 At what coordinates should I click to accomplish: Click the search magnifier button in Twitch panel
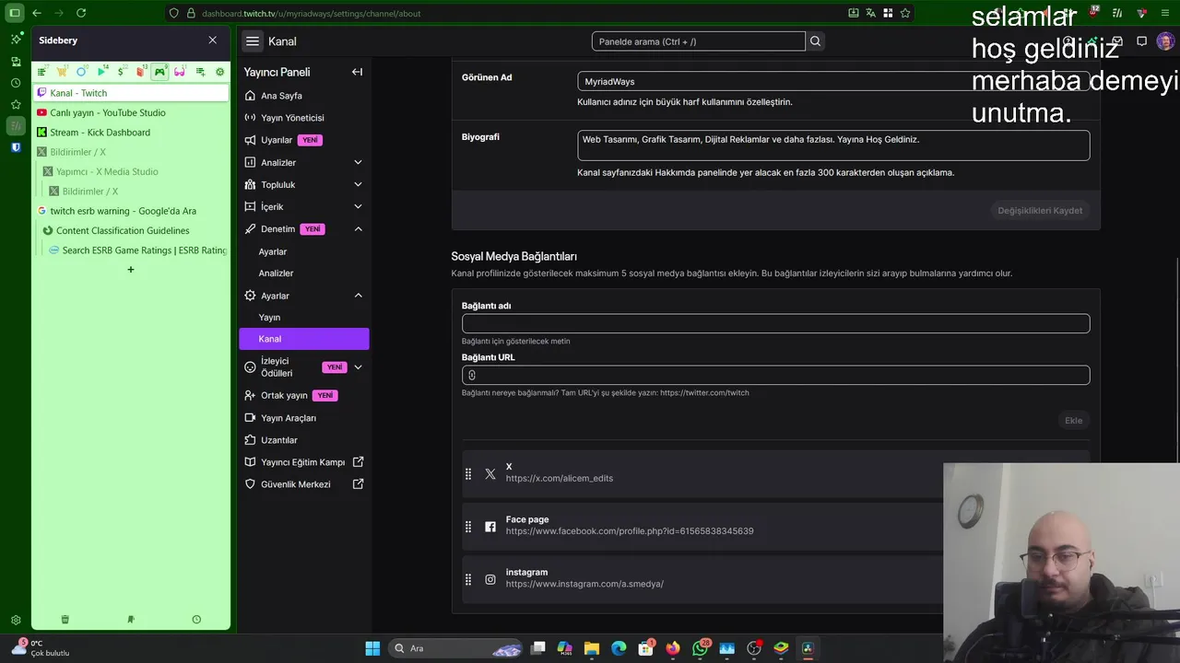tap(815, 41)
